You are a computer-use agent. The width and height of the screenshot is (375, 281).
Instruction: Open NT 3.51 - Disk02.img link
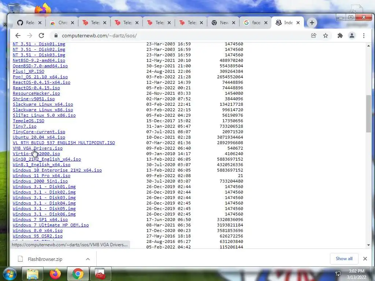[x=39, y=49]
